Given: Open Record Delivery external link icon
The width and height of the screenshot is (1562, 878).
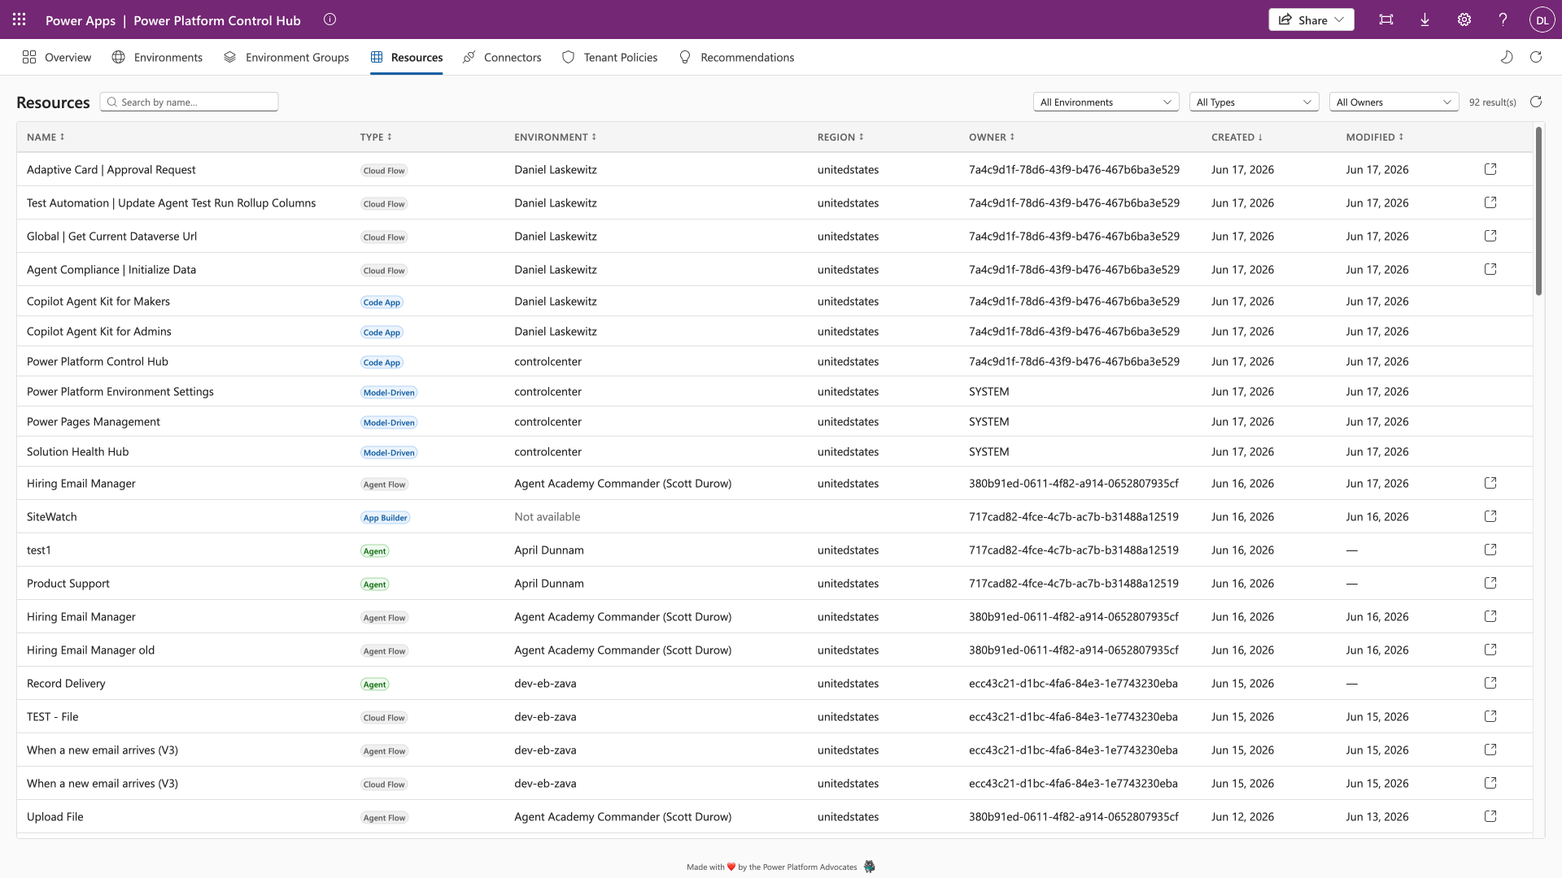Looking at the screenshot, I should pos(1490,683).
